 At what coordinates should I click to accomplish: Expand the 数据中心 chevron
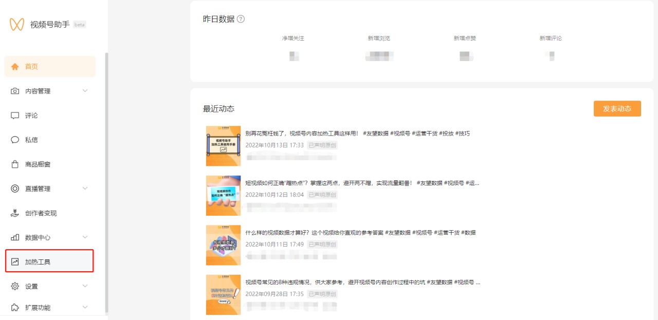(x=85, y=237)
